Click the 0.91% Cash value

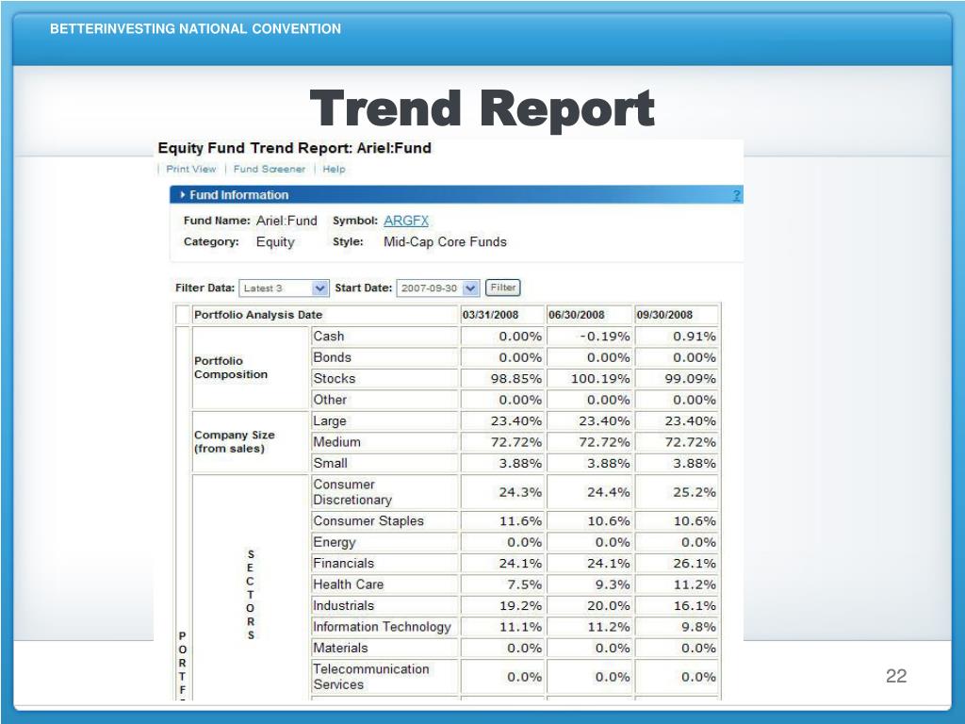(695, 337)
